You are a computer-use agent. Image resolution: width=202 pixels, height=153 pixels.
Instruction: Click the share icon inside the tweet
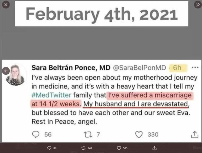point(194,134)
